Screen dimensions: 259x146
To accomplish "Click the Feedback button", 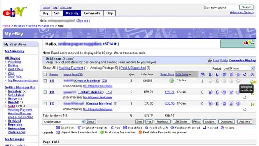I will pos(162,122).
